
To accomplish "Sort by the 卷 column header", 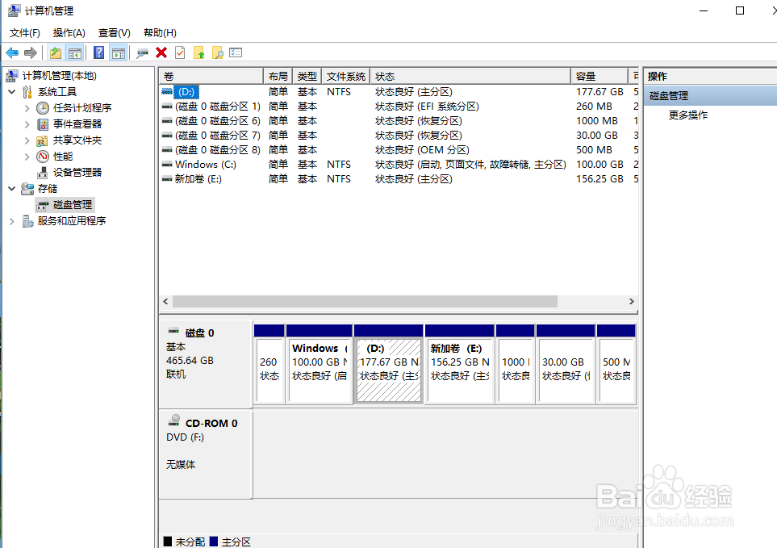I will point(211,77).
